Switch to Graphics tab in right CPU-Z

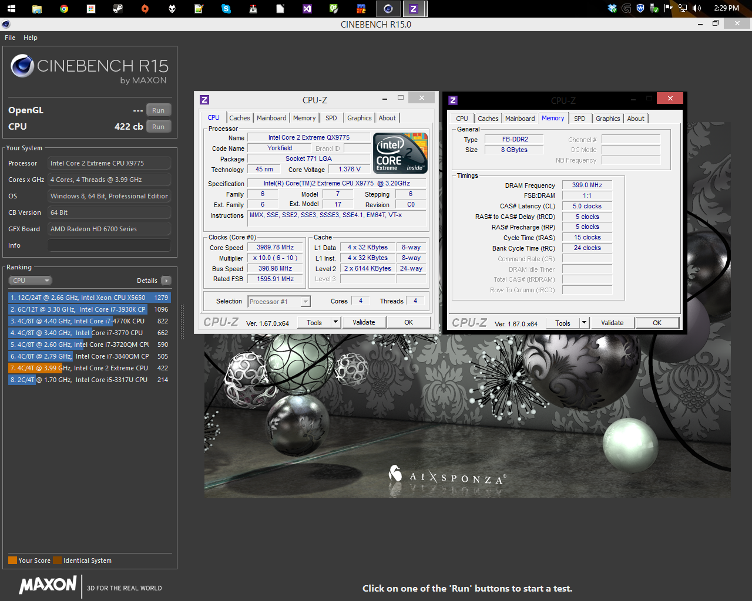608,119
